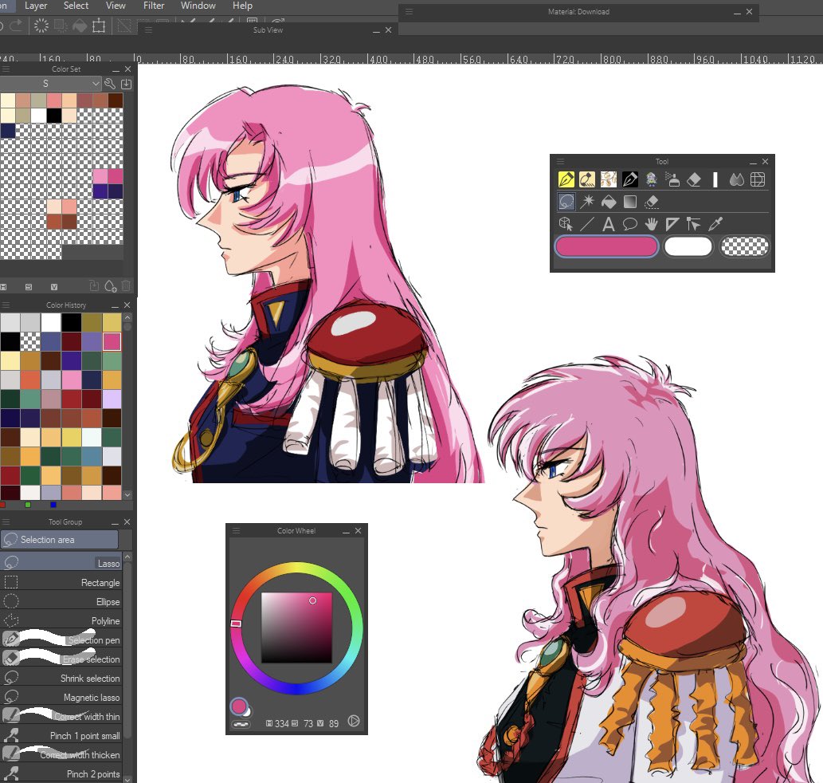
Task: Select the Blend water-drops tool
Action: (736, 179)
